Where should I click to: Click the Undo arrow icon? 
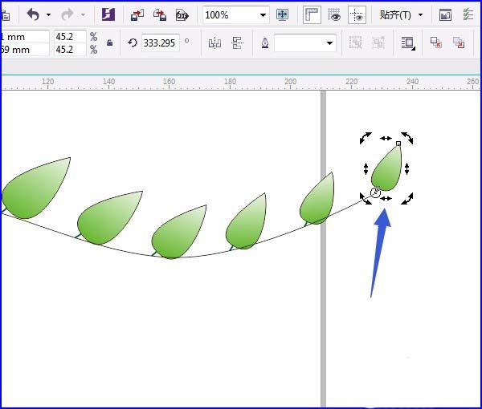click(33, 14)
